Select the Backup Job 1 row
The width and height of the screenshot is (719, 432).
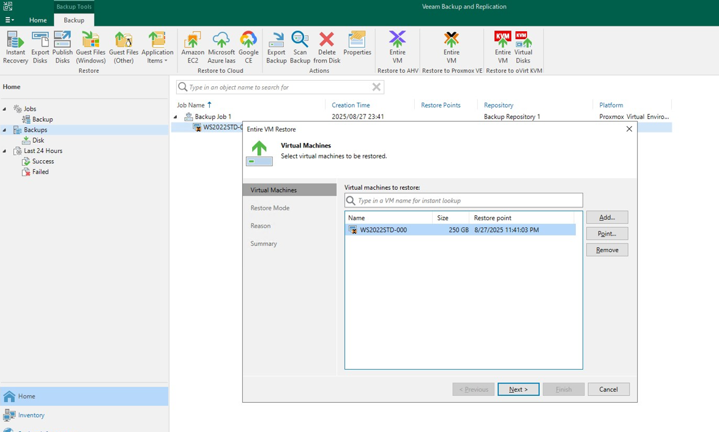tap(422, 116)
